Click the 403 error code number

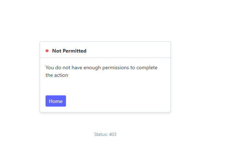[113, 135]
